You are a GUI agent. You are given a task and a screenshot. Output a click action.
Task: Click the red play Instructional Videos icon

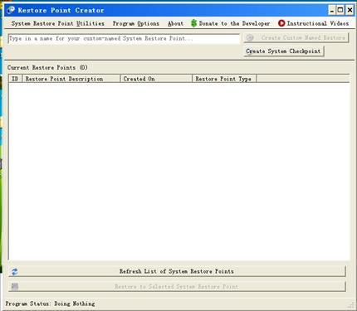(x=281, y=23)
